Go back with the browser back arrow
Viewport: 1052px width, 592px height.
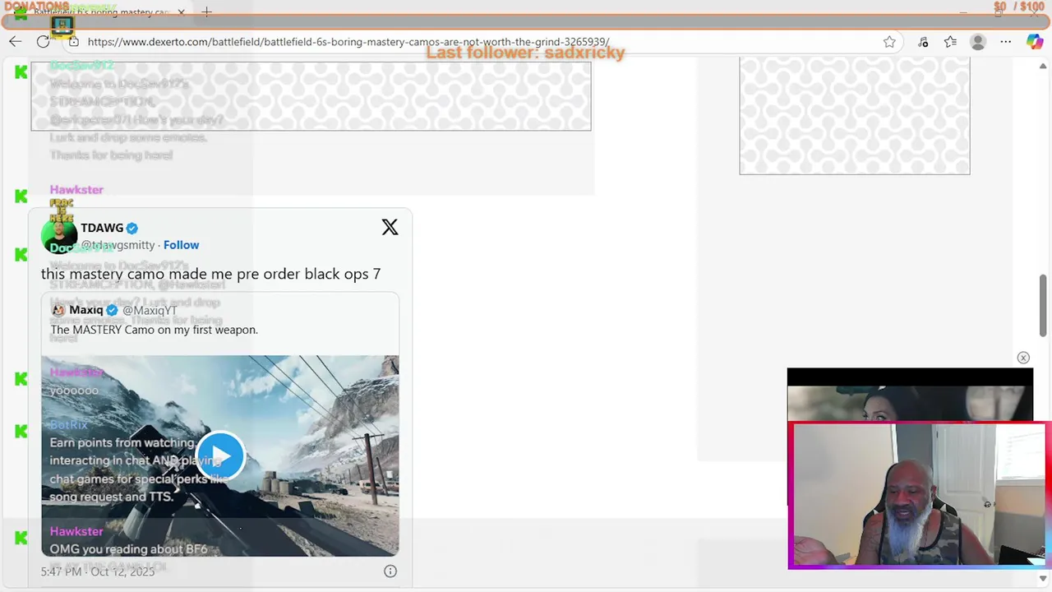(x=16, y=41)
